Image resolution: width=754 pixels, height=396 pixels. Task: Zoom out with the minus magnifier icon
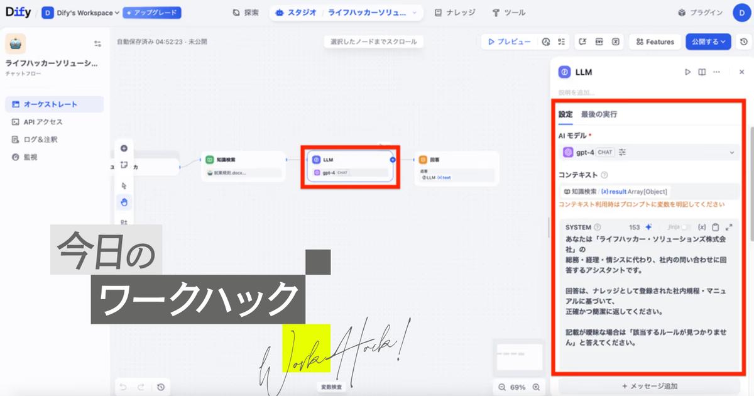501,387
